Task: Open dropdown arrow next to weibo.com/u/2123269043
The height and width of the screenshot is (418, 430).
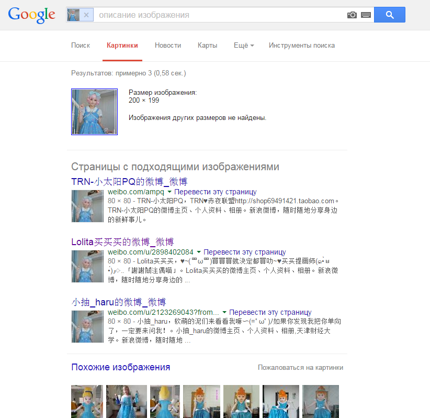Action: click(224, 312)
